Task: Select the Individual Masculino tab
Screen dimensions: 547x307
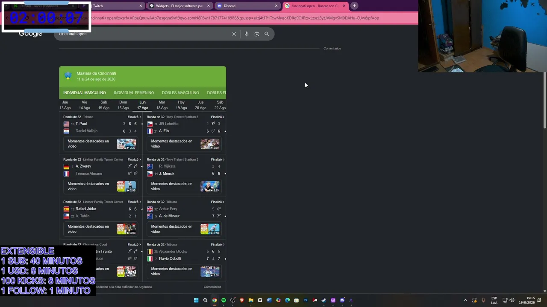Action: [85, 93]
